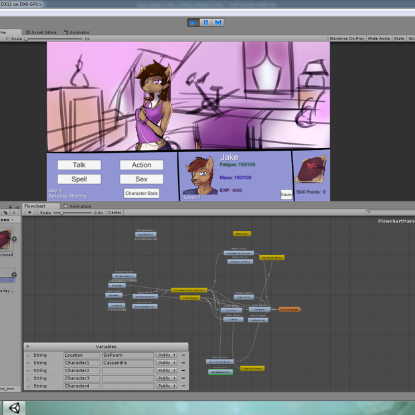Open Character Stats in the game

142,193
